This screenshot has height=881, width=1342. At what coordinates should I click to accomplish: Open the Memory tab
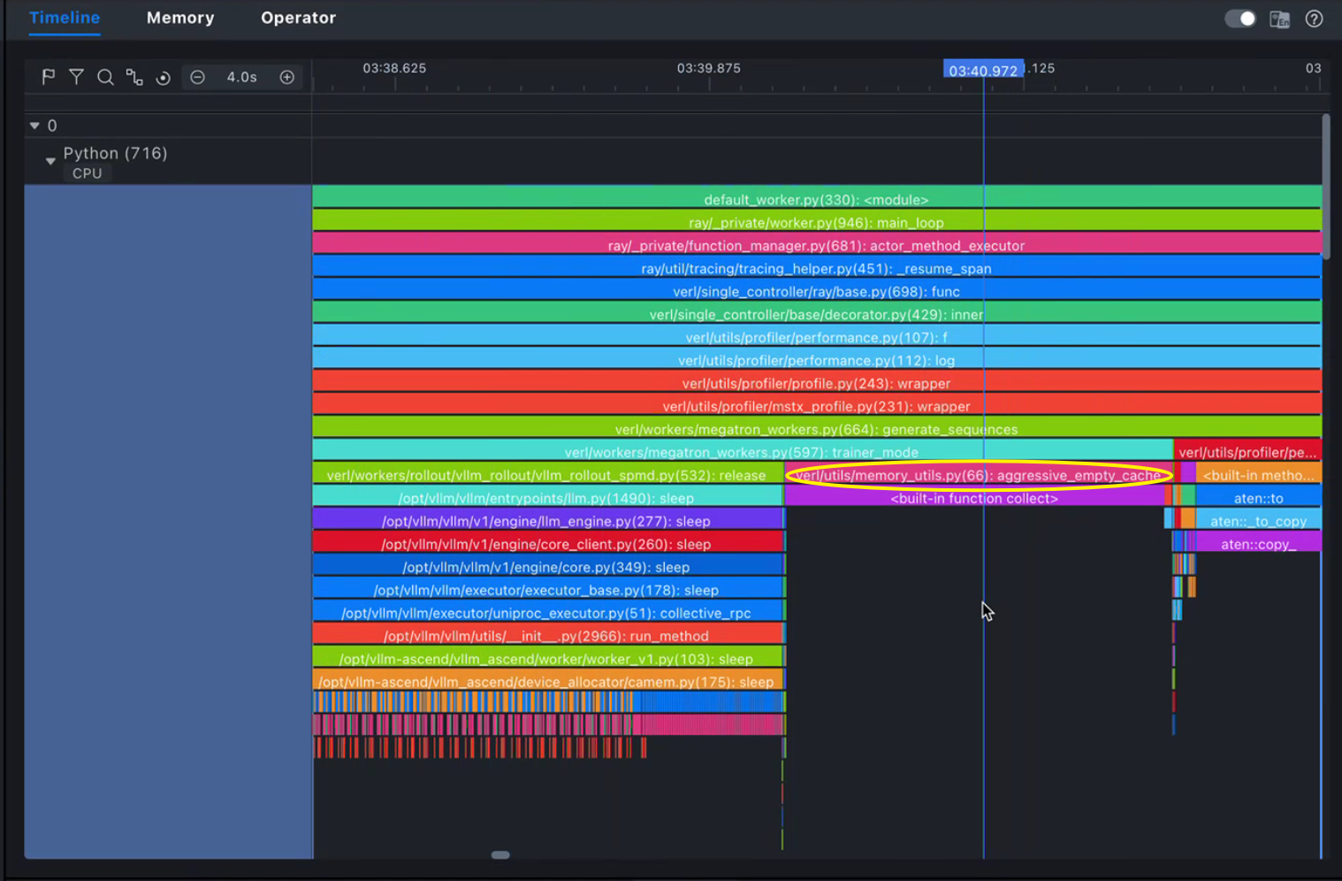(x=180, y=18)
